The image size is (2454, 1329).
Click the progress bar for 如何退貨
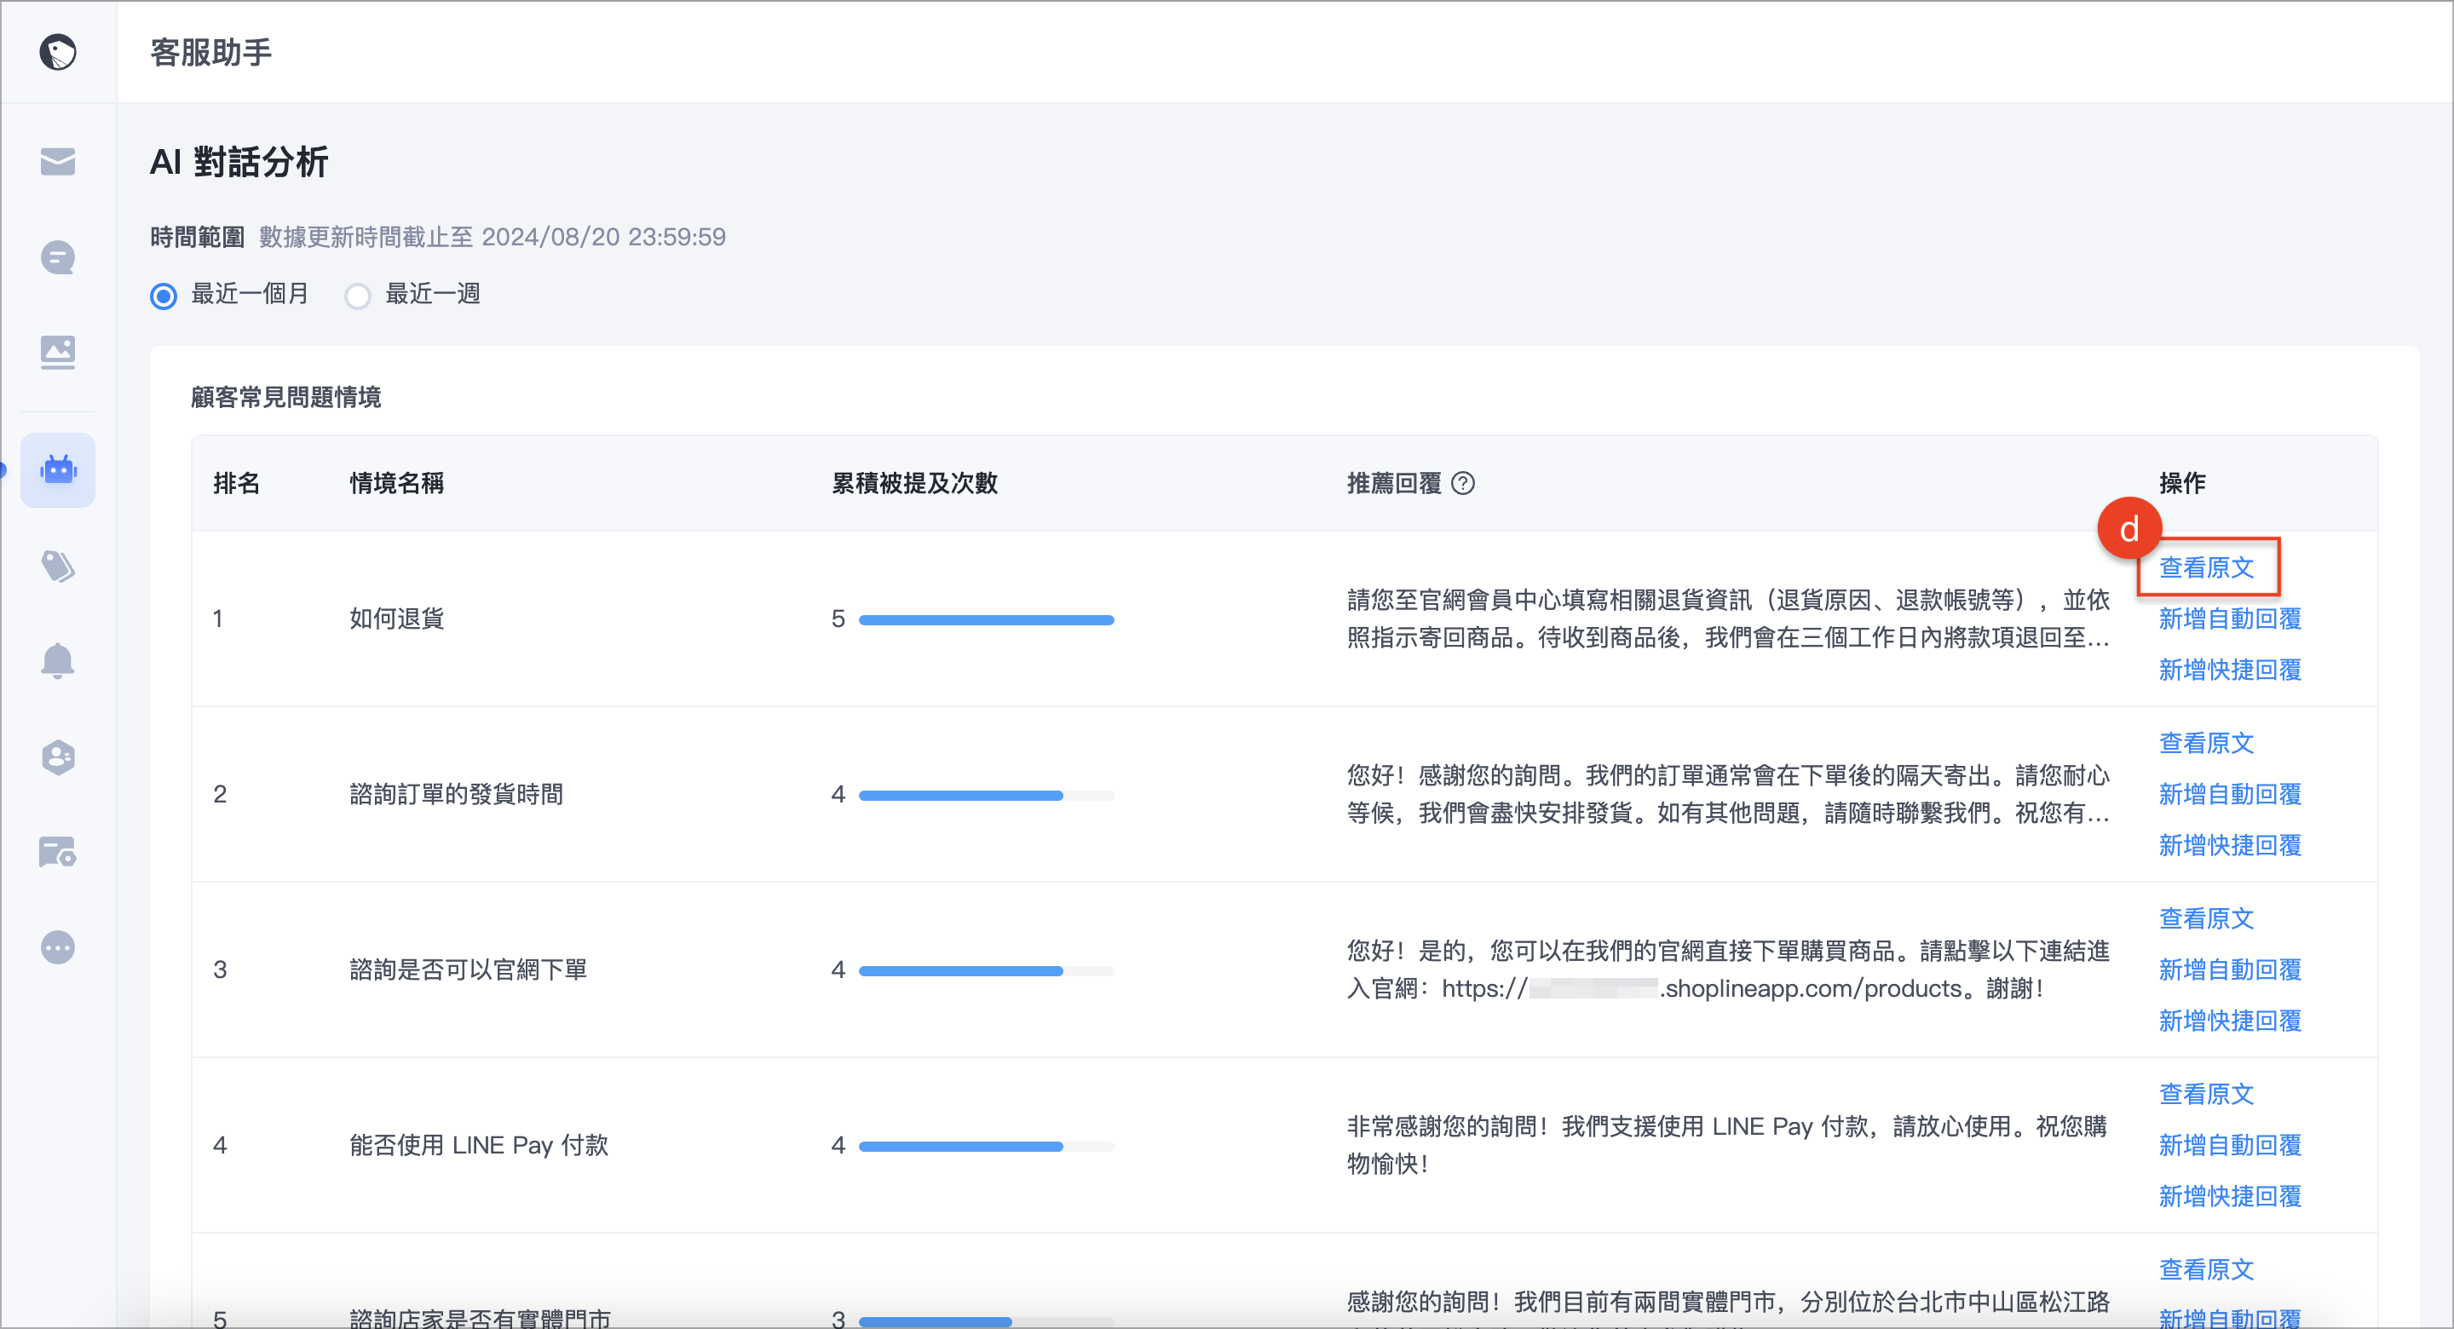click(x=986, y=620)
